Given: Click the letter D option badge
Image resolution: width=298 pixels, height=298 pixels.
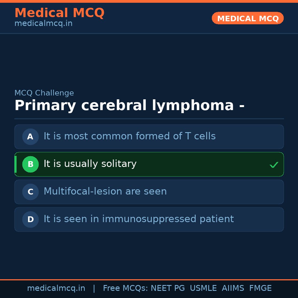Looking at the screenshot, I should (x=30, y=219).
